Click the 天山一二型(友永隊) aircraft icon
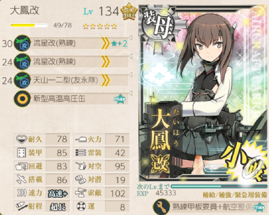 (x=22, y=80)
